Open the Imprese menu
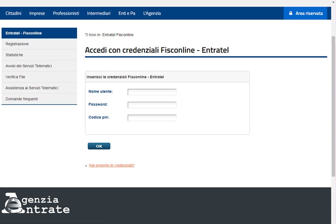The image size is (336, 224). tap(37, 13)
